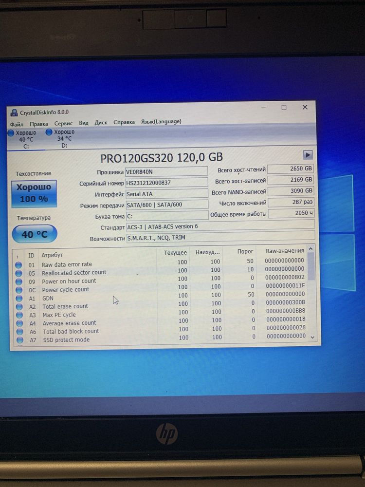The width and height of the screenshot is (365, 487).
Task: Open the Сервис menu
Action: tap(63, 123)
